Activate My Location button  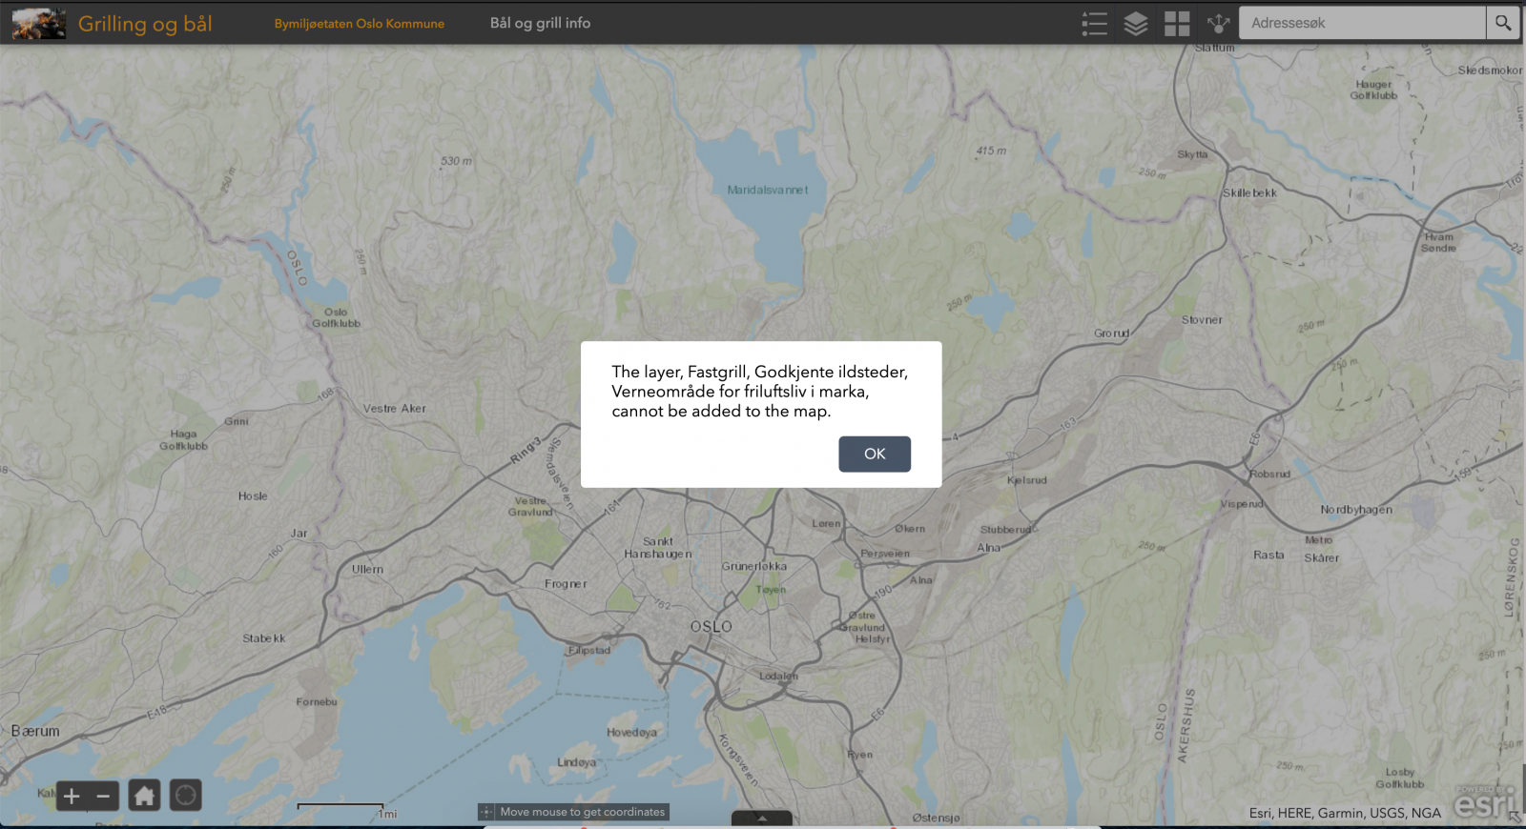[x=186, y=795]
